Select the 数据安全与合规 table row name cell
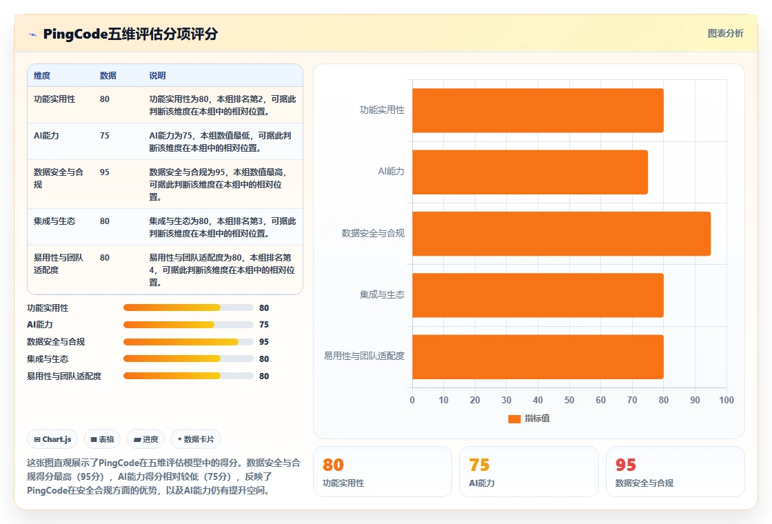Viewport: 772px width, 524px height. pos(59,179)
